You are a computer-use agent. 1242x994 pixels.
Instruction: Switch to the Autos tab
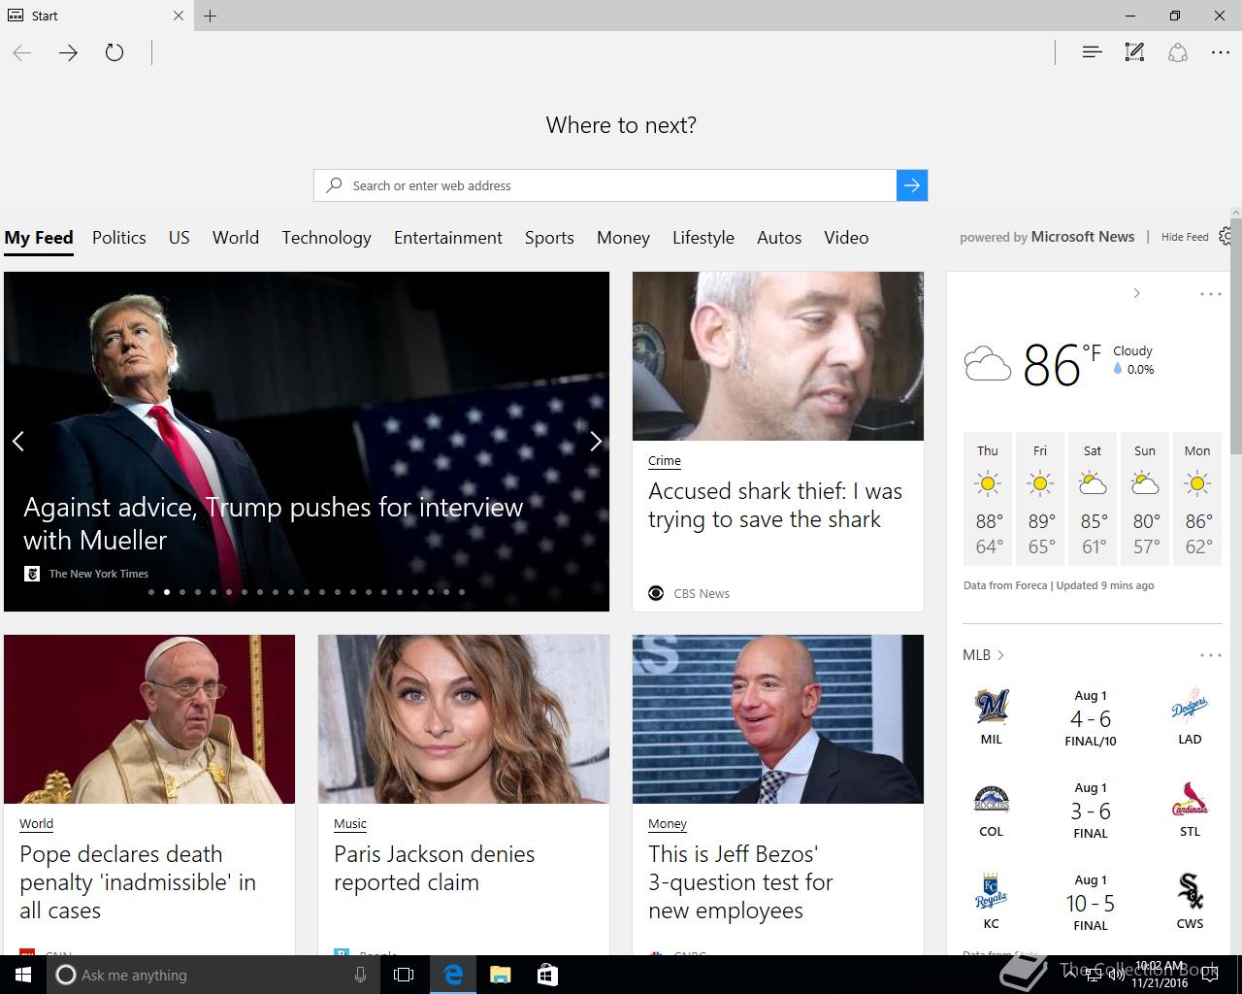click(779, 238)
